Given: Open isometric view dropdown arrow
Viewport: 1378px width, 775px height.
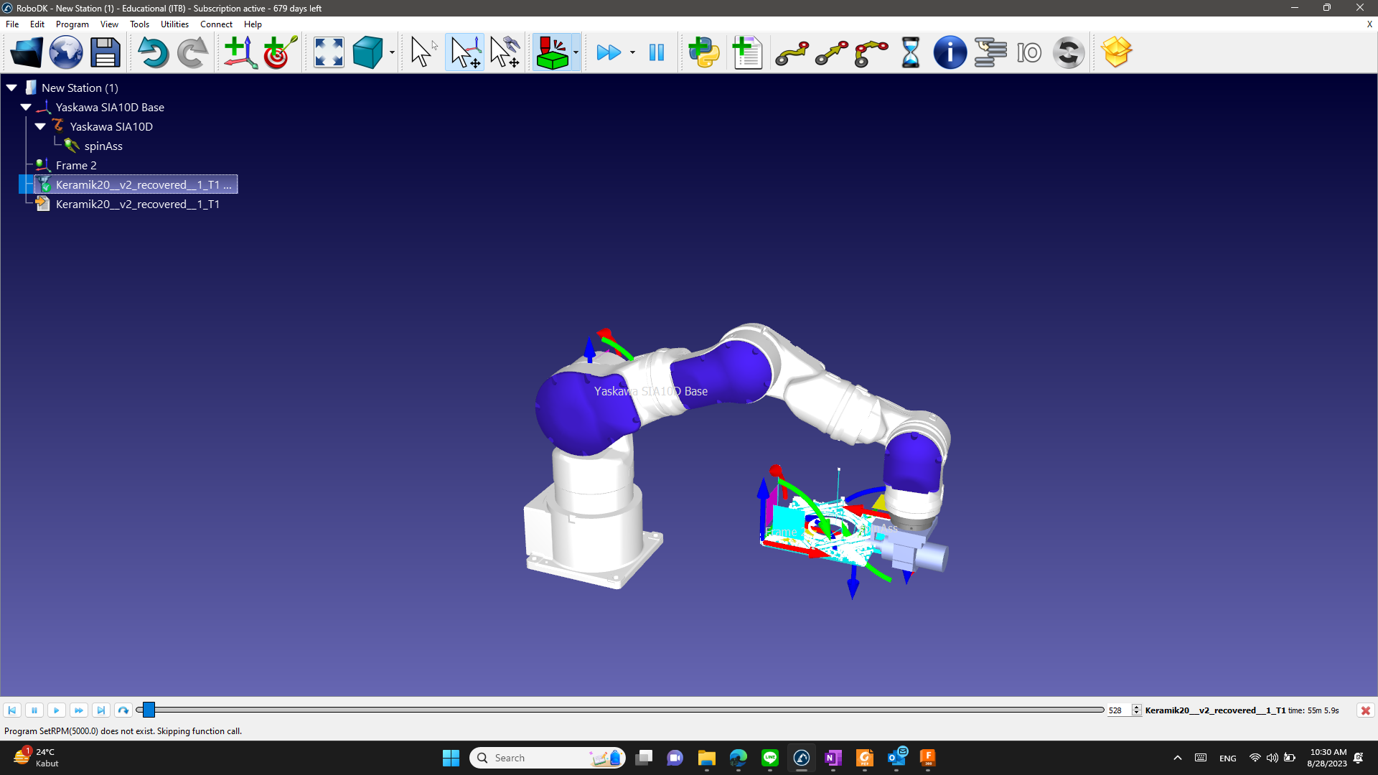Looking at the screenshot, I should click(x=392, y=52).
